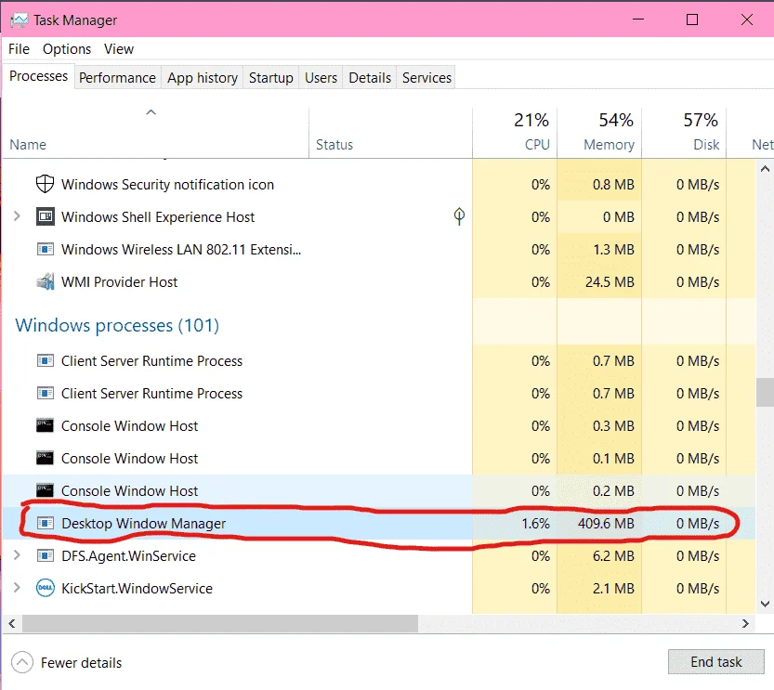Select the Processes tab
The height and width of the screenshot is (690, 774).
38,76
